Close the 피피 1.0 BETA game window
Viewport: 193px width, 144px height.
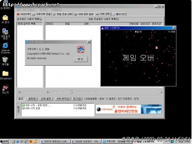pos(174,28)
